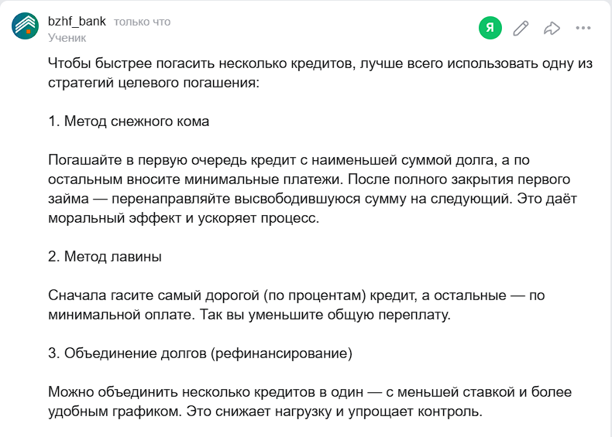Open the three-dot more options menu
612x437 pixels.
(583, 29)
